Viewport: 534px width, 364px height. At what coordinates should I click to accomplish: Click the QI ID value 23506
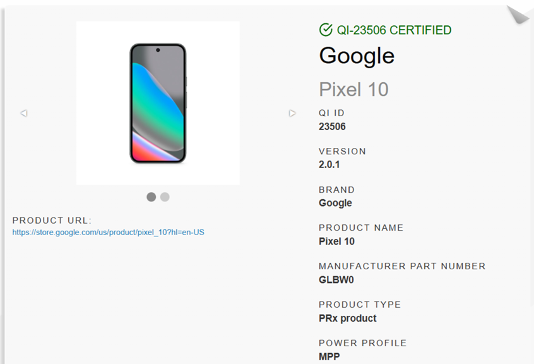(332, 126)
